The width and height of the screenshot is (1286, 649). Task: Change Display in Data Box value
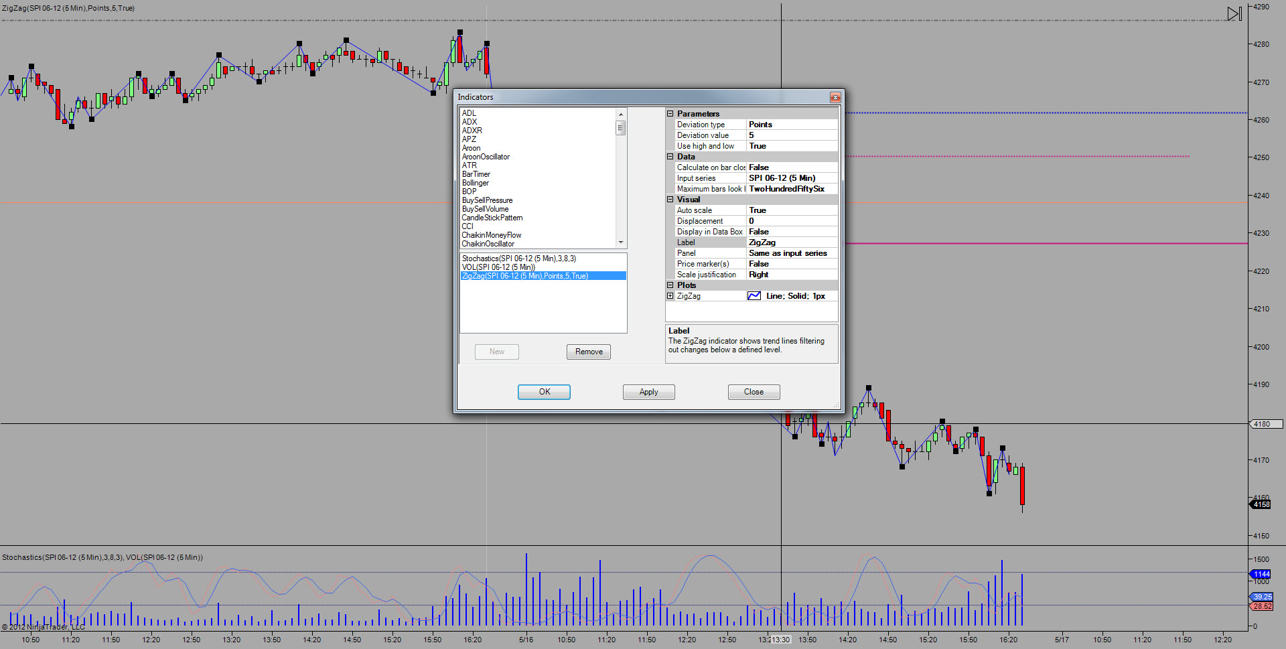click(x=792, y=232)
